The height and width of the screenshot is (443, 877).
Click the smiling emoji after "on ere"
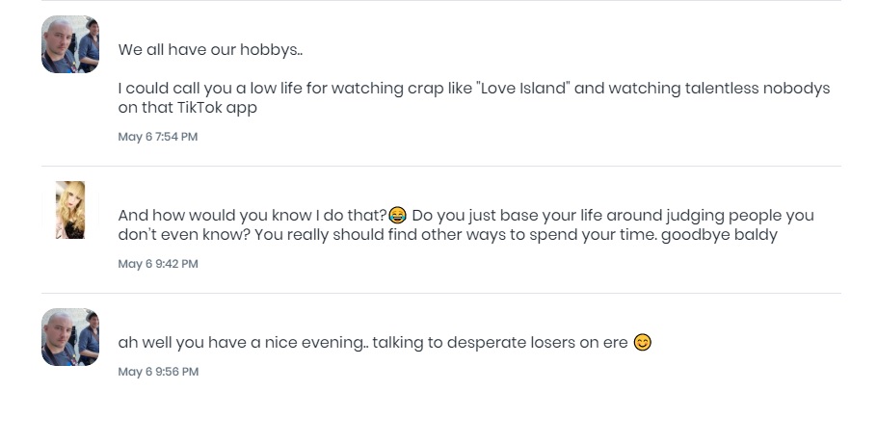click(643, 342)
